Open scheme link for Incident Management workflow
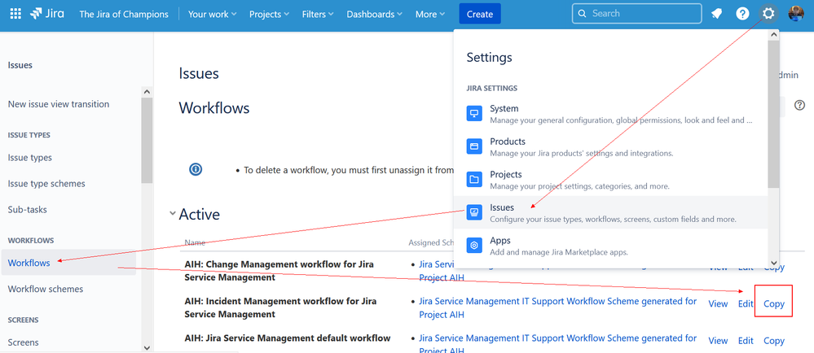 tap(557, 307)
